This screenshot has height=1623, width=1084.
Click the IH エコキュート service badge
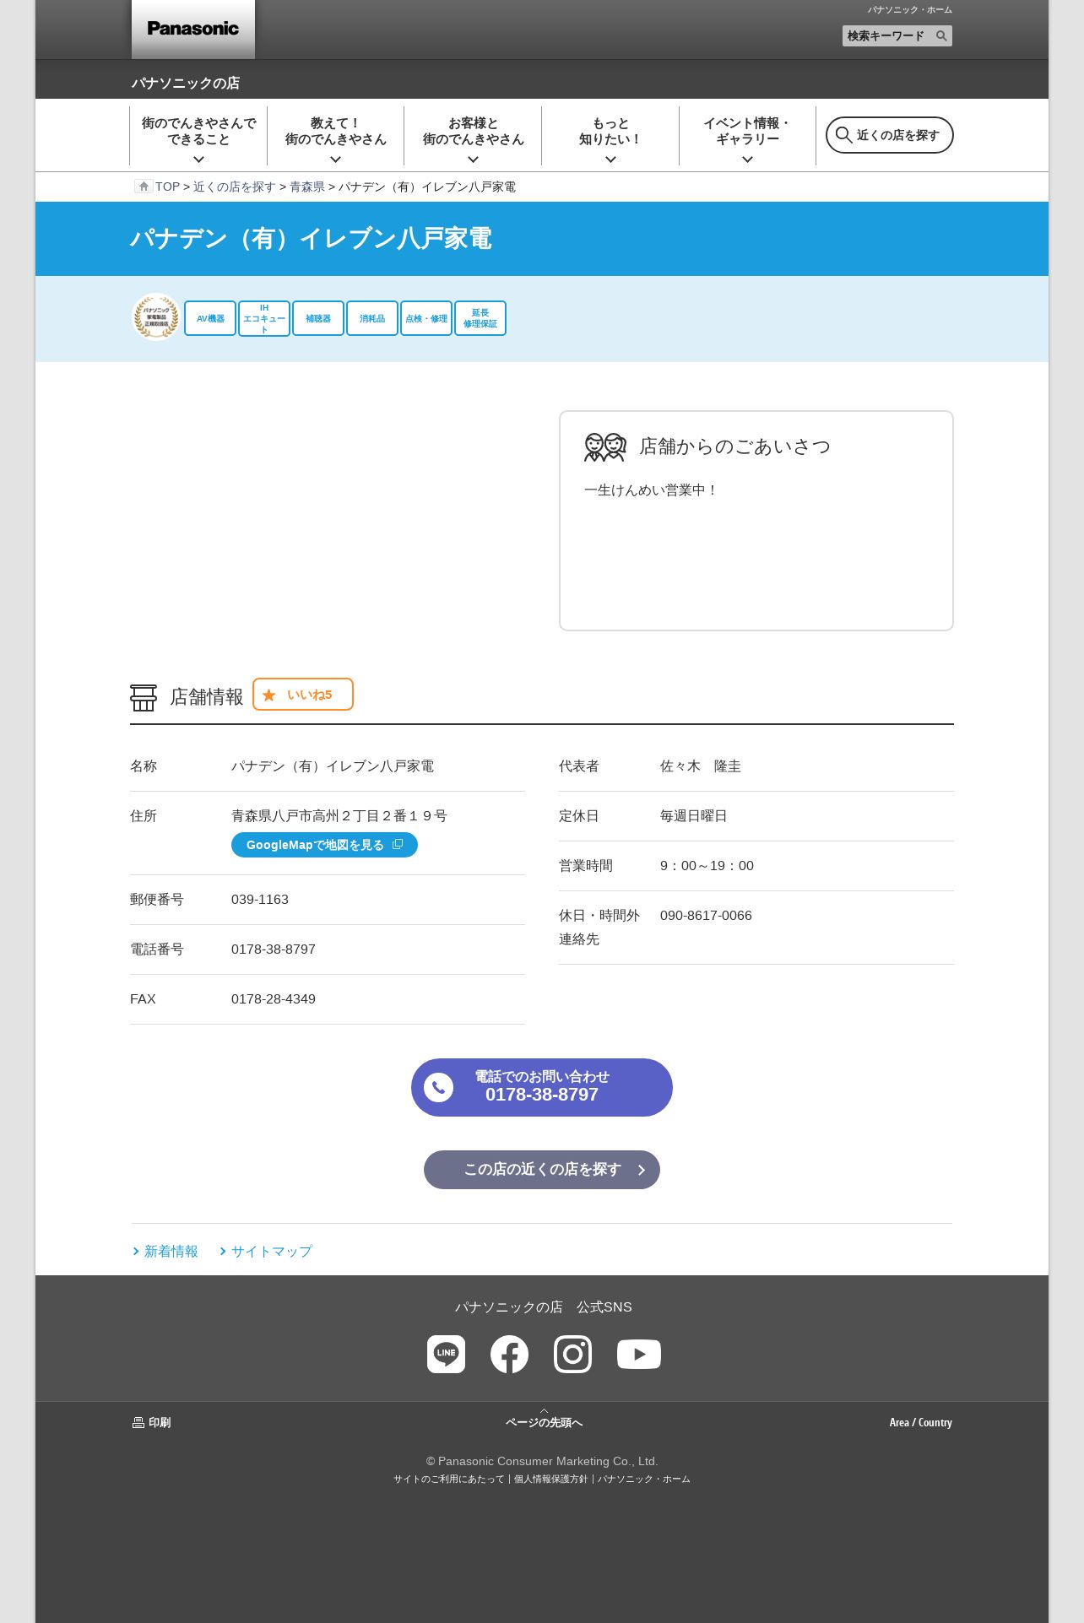(x=264, y=318)
